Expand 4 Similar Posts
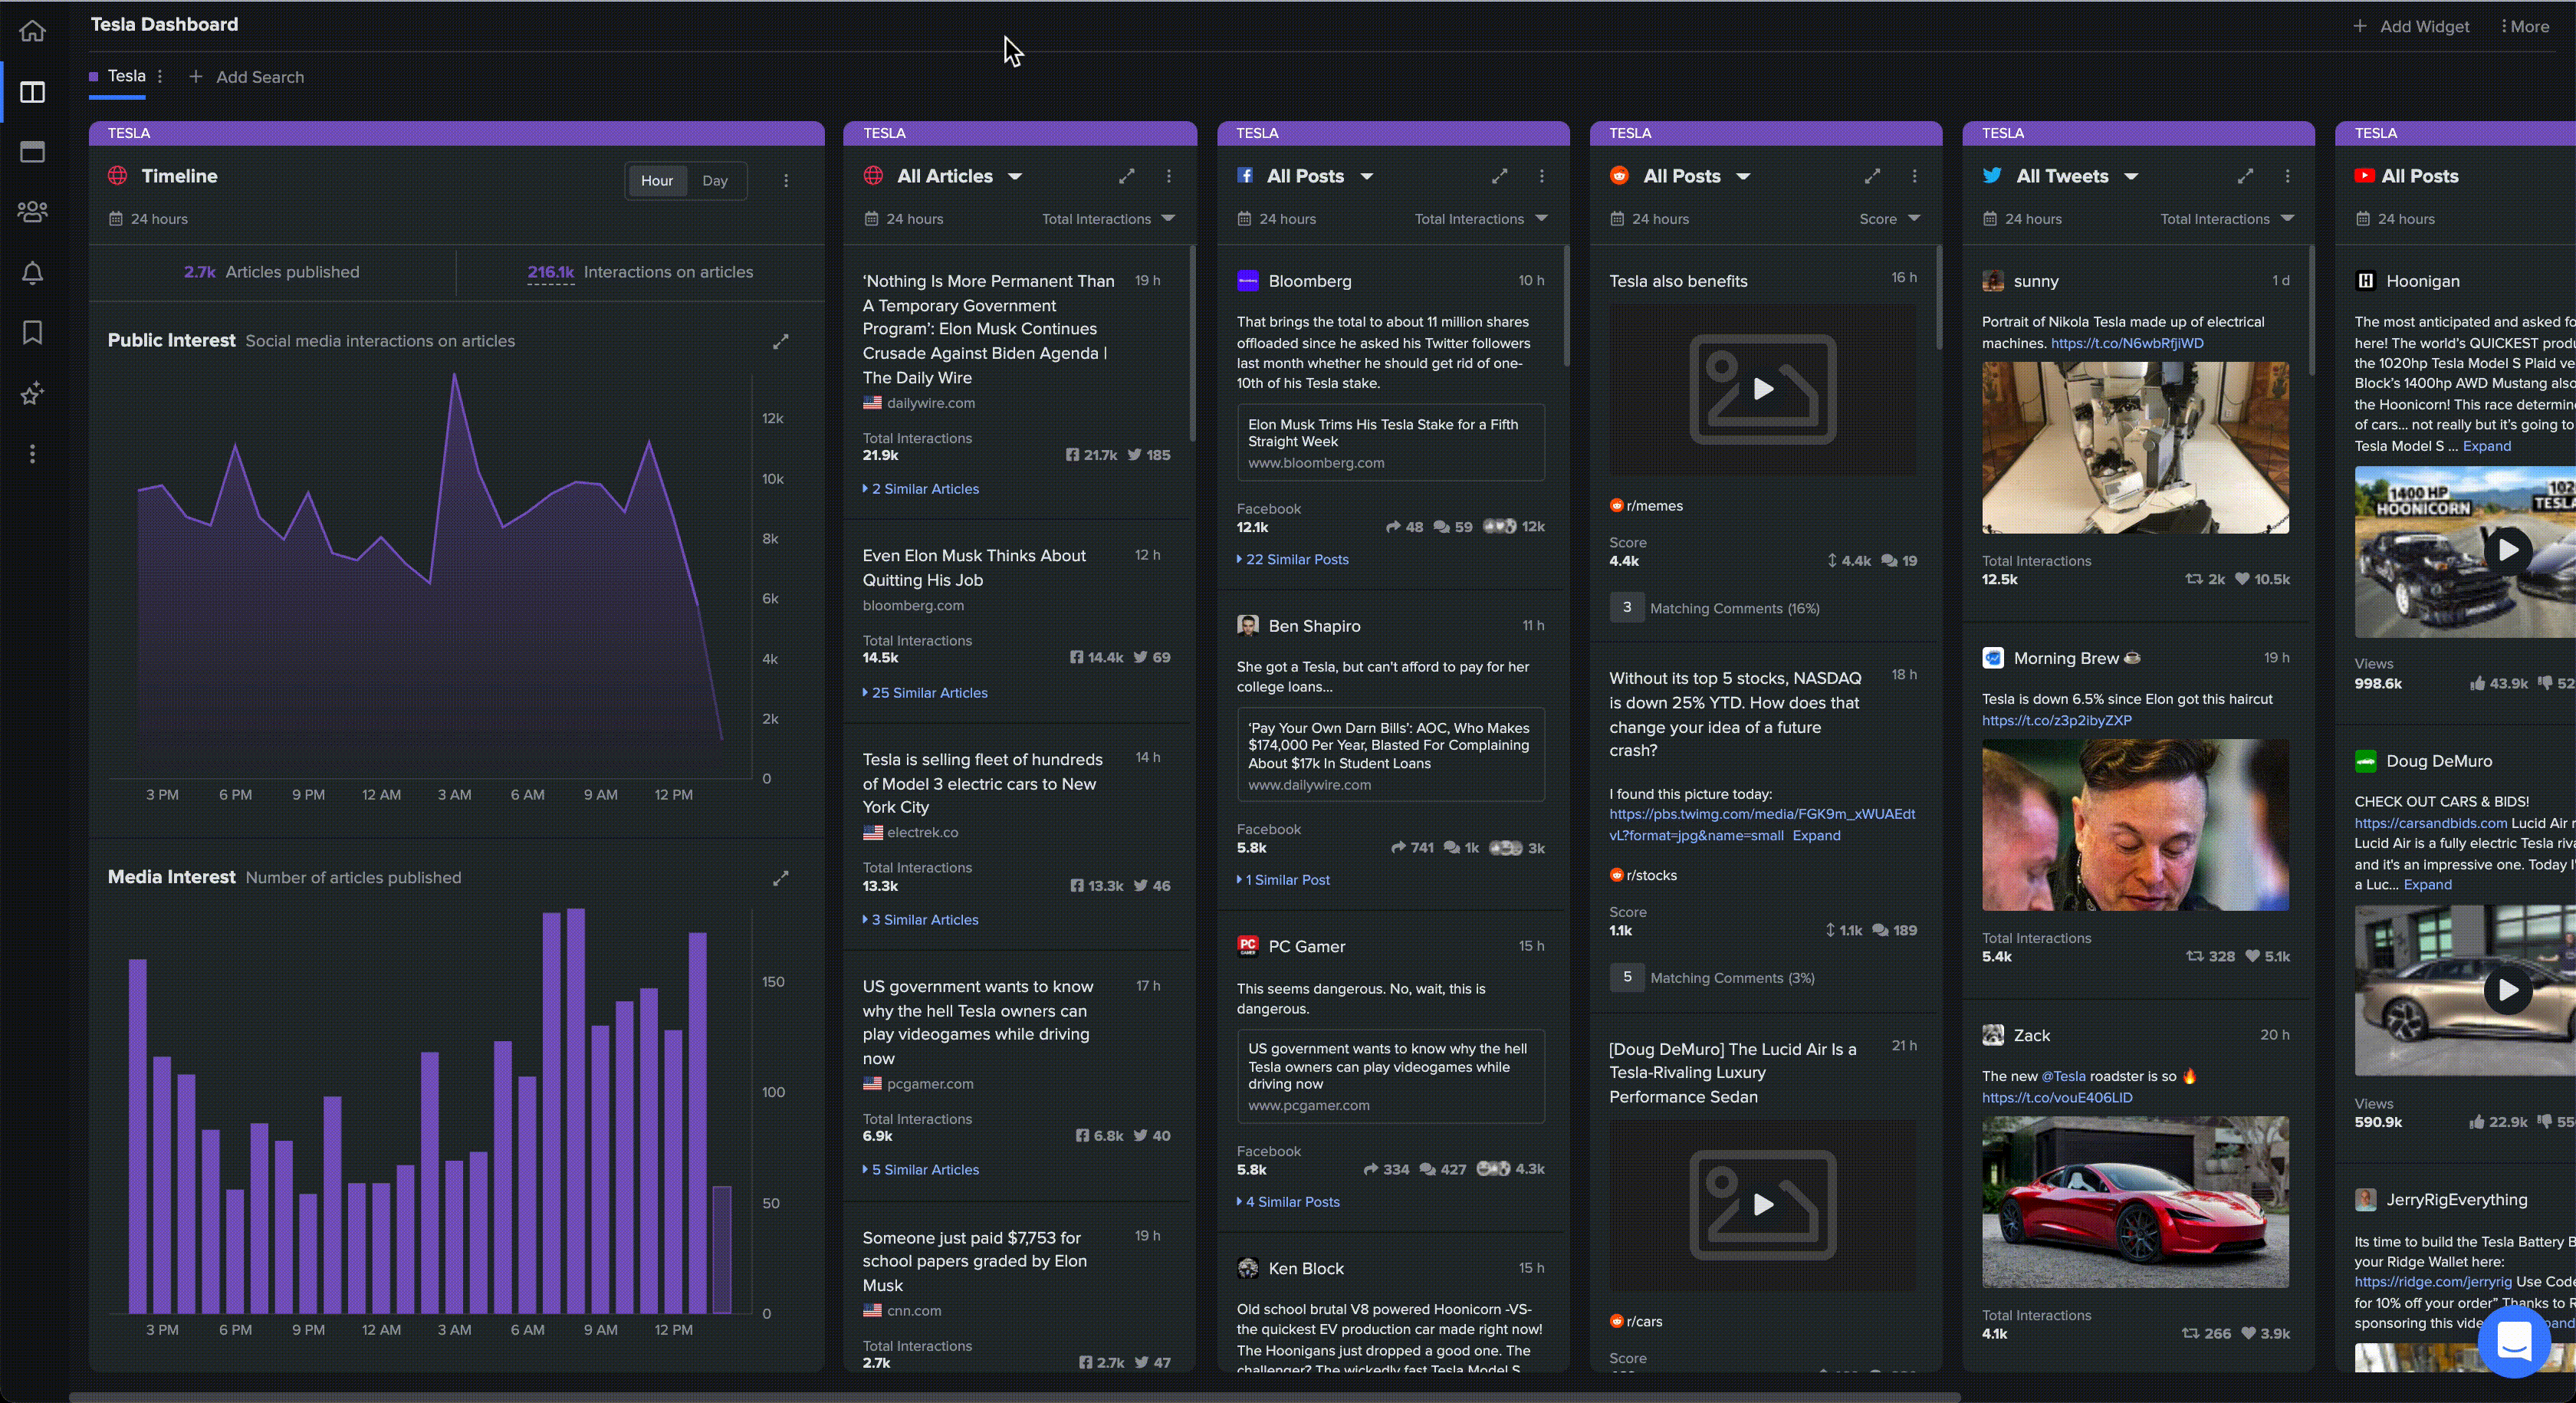This screenshot has width=2576, height=1403. click(x=1288, y=1202)
